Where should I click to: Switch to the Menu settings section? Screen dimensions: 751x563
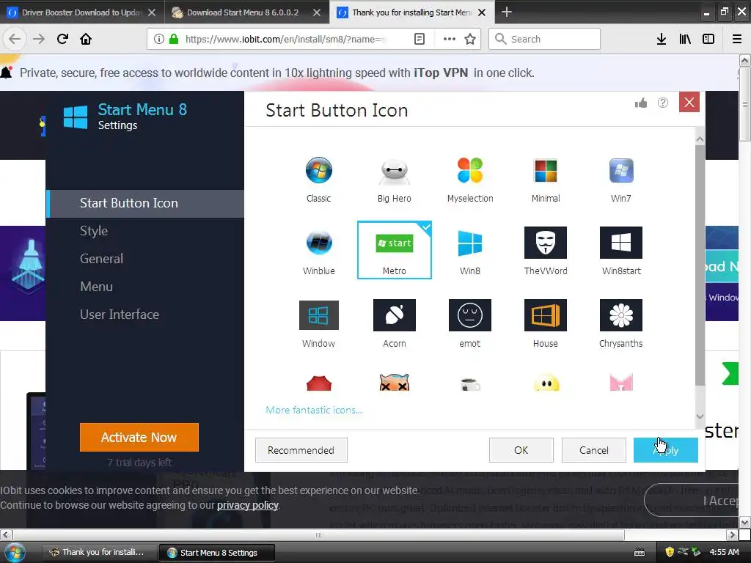point(96,287)
